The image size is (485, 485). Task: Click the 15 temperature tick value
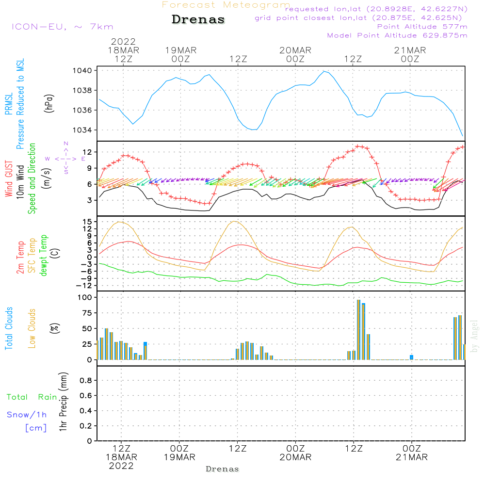(87, 222)
